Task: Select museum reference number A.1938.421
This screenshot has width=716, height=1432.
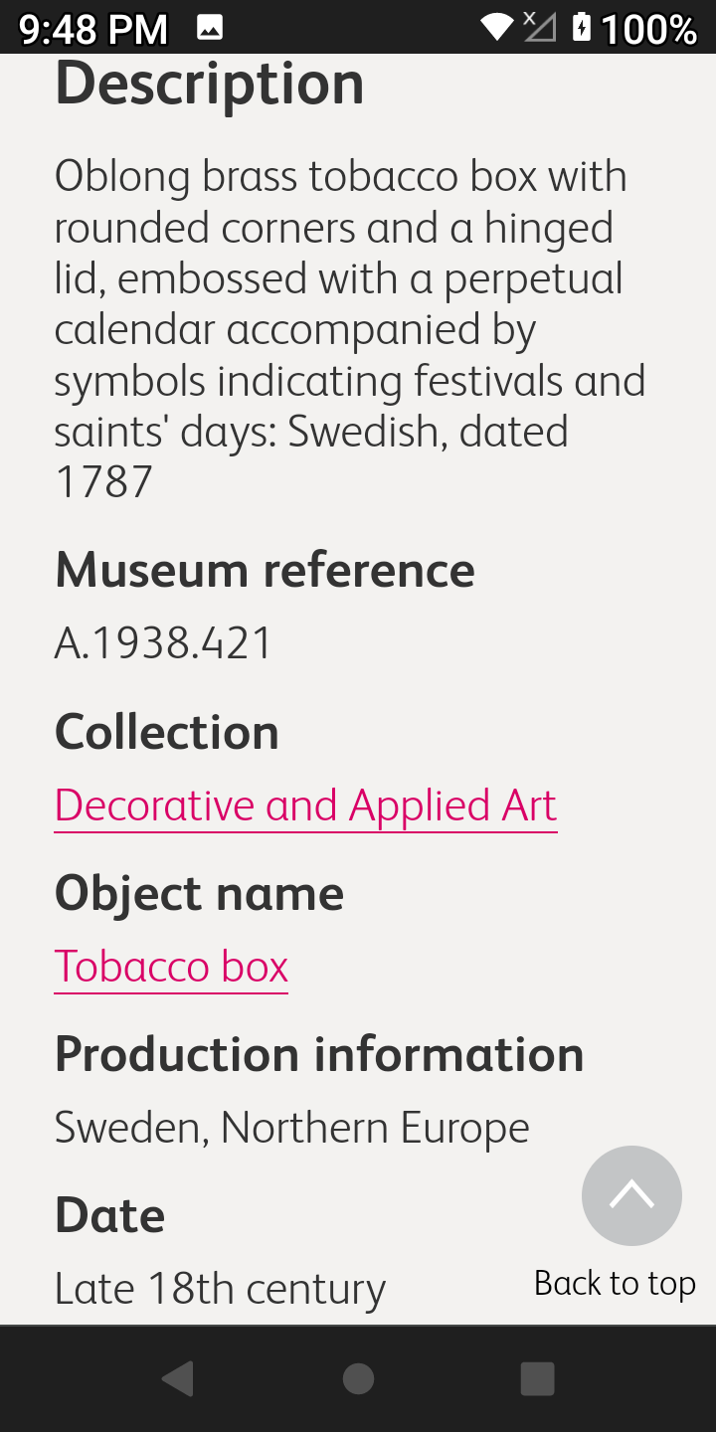Action: click(x=163, y=643)
